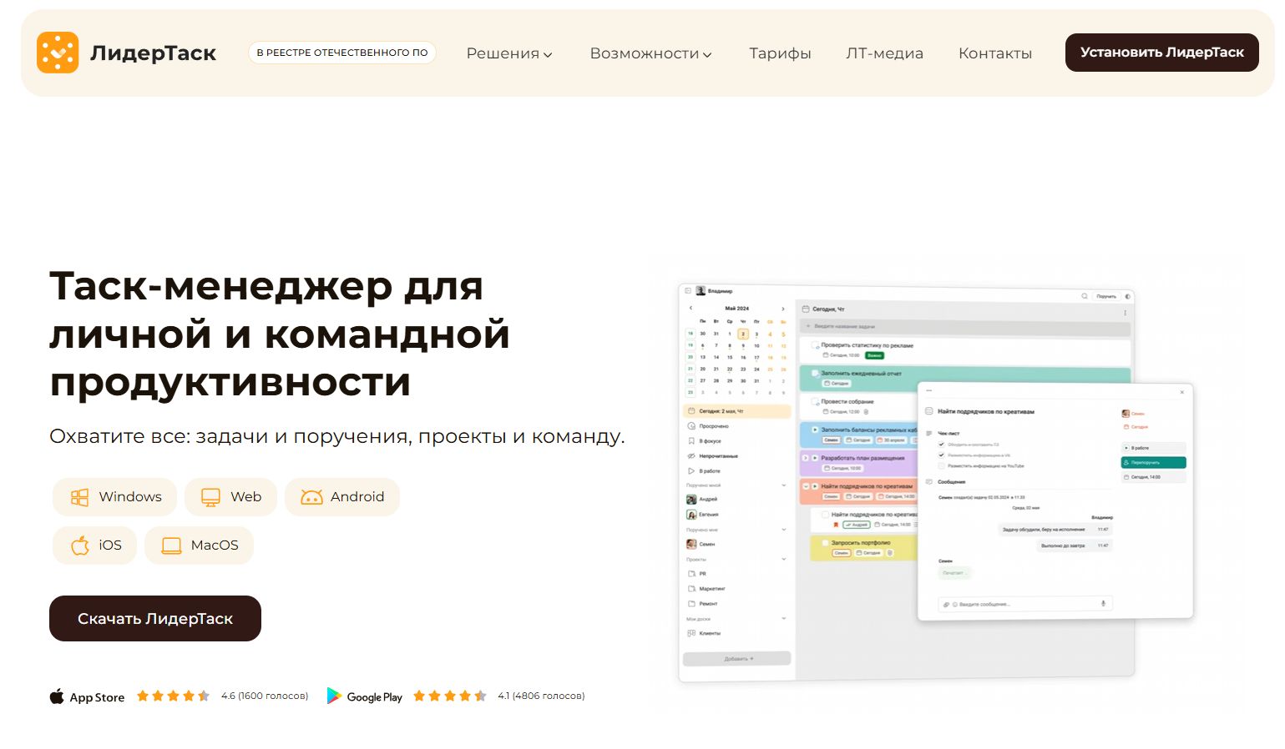1285x749 pixels.
Task: Click the Google Play star rating
Action: [x=449, y=696]
